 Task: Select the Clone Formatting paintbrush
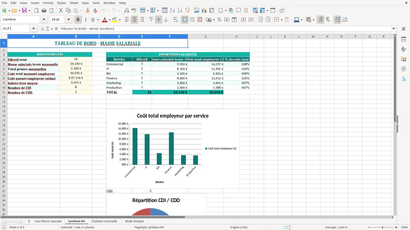click(87, 11)
